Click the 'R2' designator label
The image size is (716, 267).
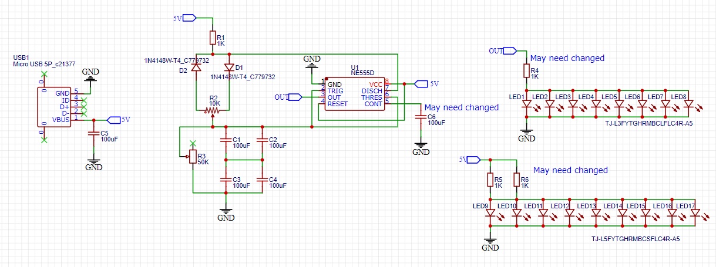tap(214, 97)
